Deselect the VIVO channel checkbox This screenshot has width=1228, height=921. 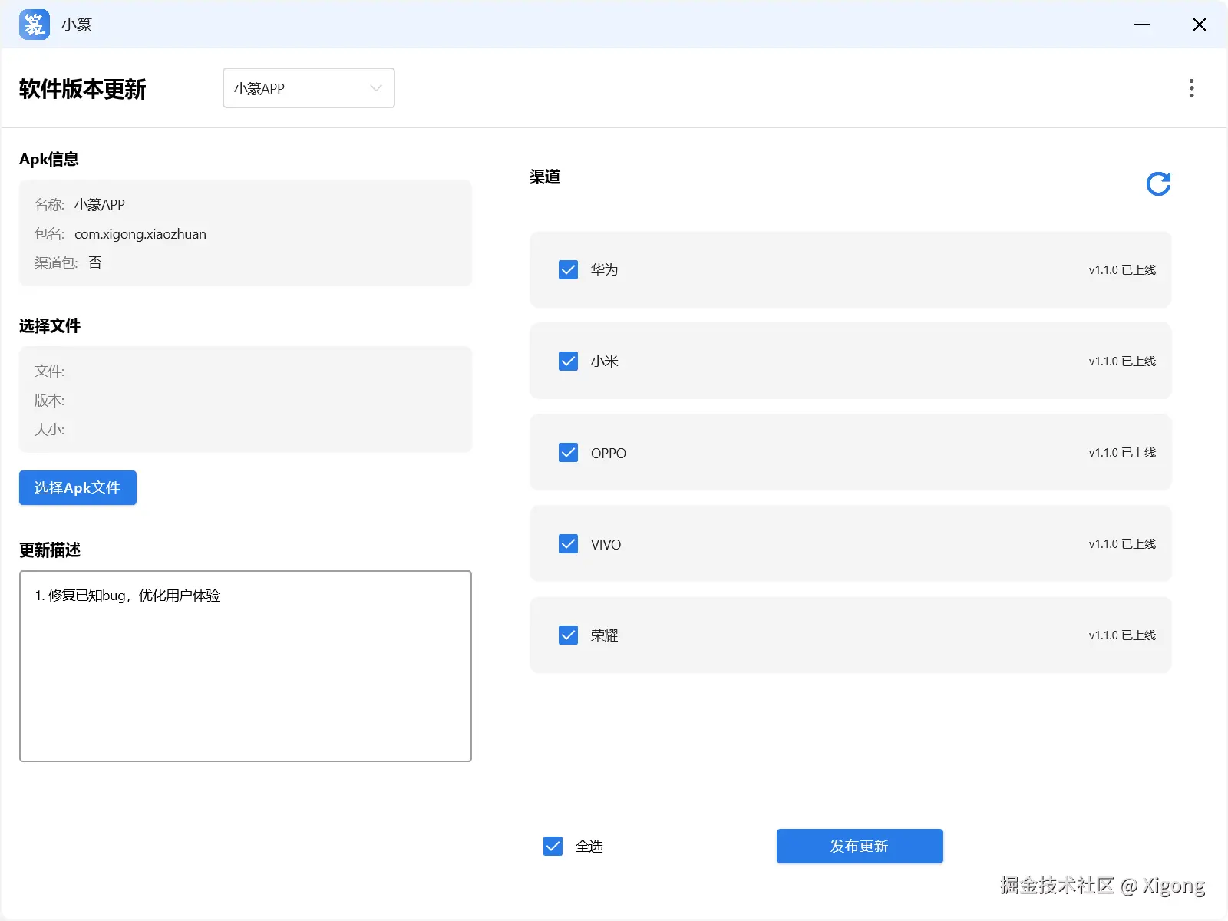568,544
